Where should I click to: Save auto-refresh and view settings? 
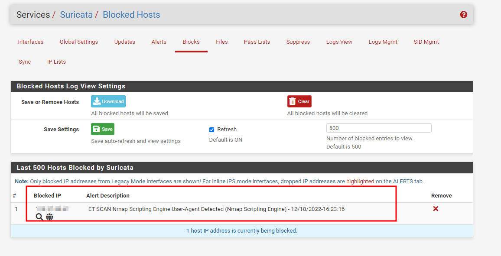point(103,129)
